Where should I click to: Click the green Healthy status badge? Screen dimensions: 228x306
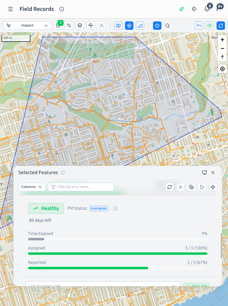(x=46, y=208)
